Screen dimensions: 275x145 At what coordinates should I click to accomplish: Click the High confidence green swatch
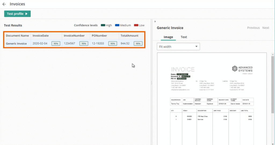click(x=103, y=25)
